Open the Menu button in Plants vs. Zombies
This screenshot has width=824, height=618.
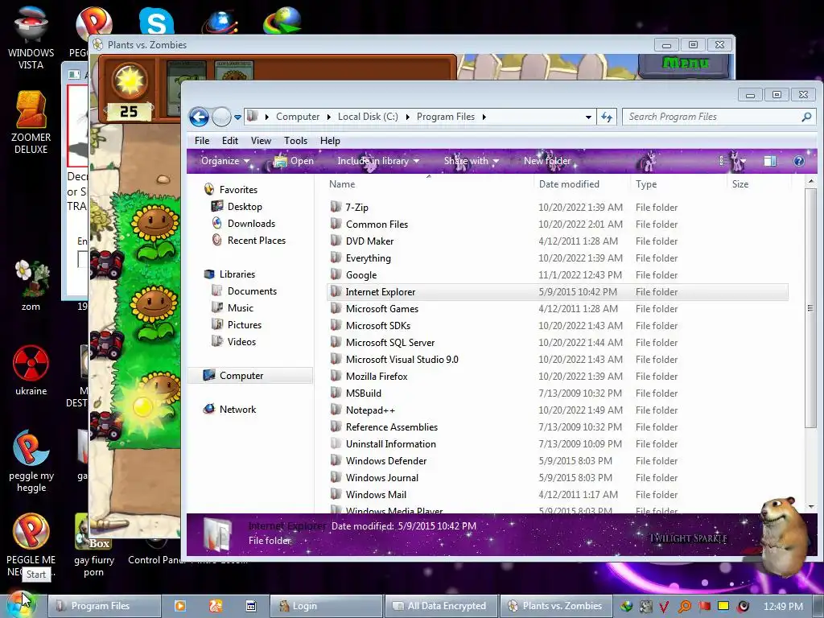(x=686, y=64)
